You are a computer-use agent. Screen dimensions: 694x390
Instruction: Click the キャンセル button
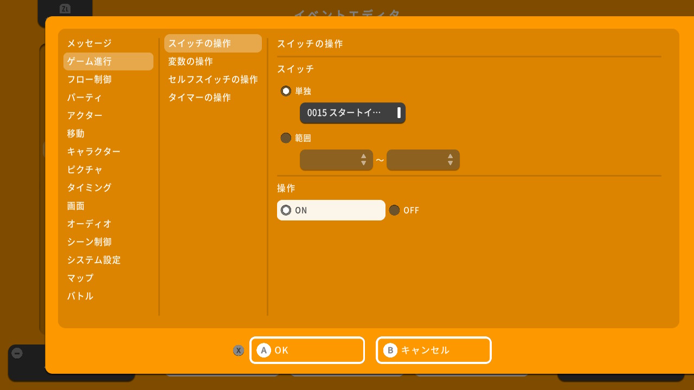433,350
